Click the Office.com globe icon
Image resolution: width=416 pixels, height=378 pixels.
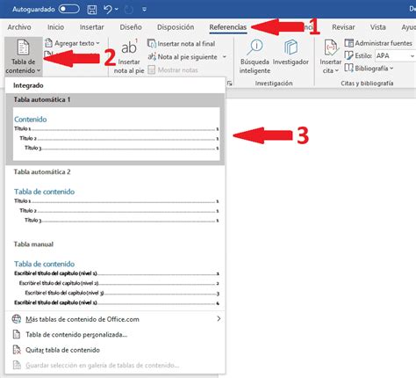tap(17, 319)
